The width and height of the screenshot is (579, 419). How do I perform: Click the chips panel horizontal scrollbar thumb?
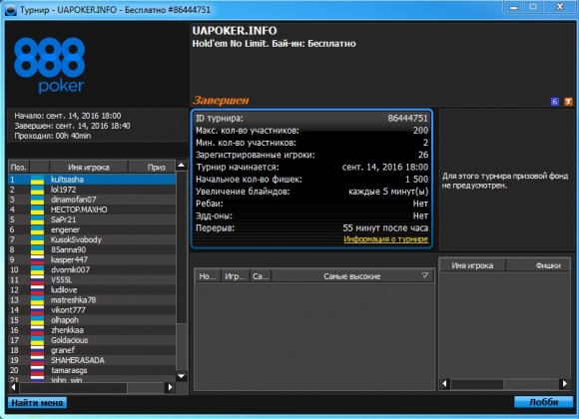[x=477, y=384]
